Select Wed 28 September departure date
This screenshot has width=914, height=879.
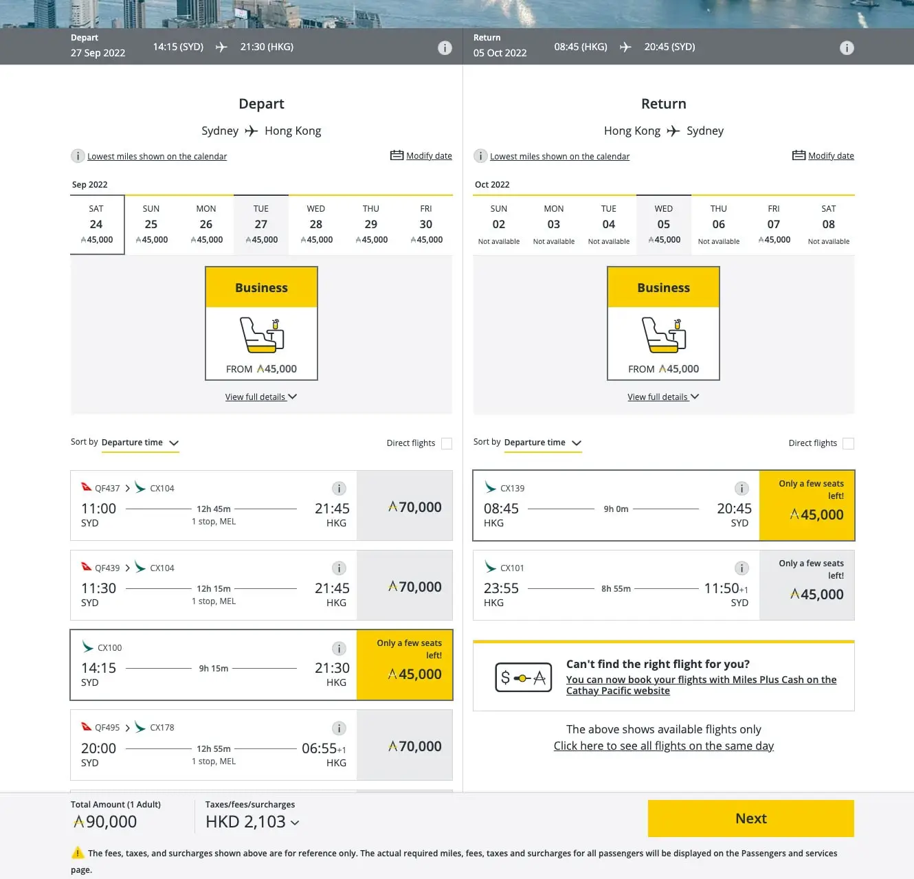(x=316, y=225)
